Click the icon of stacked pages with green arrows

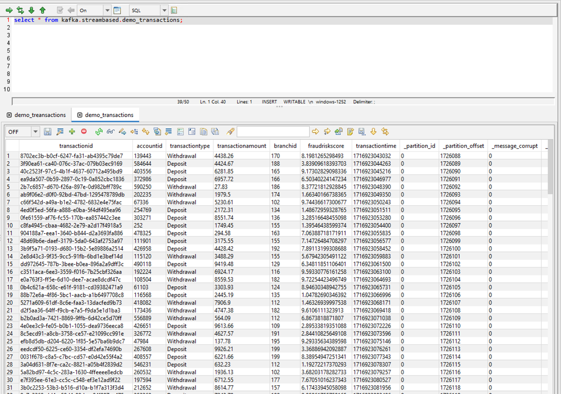click(157, 131)
